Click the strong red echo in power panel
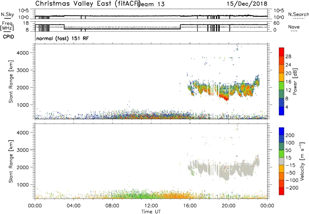The height and width of the screenshot is (214, 309). click(x=225, y=97)
